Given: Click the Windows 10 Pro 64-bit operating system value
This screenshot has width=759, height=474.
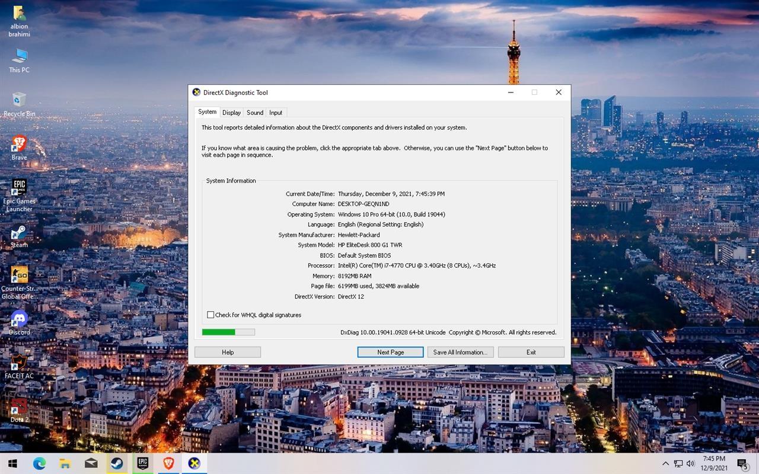Looking at the screenshot, I should [391, 214].
